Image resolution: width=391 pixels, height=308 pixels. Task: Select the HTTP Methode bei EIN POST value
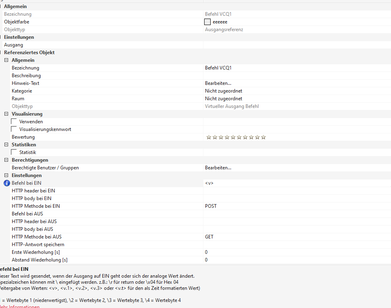(x=211, y=206)
